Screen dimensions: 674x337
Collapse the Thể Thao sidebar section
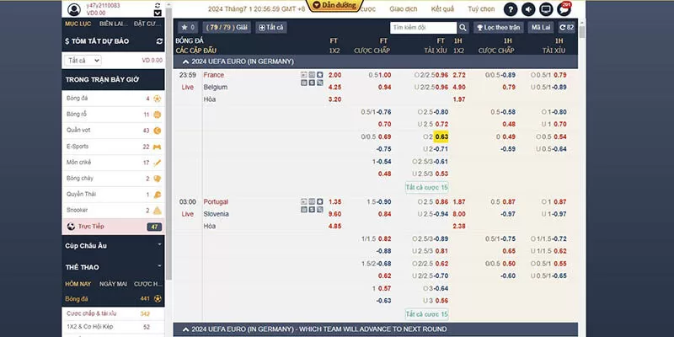159,267
